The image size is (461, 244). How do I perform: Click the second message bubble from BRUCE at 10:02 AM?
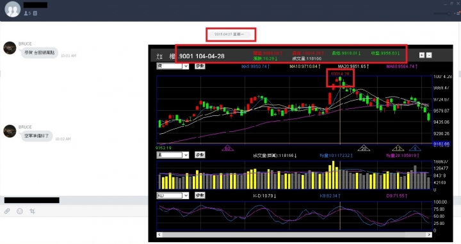[36, 136]
